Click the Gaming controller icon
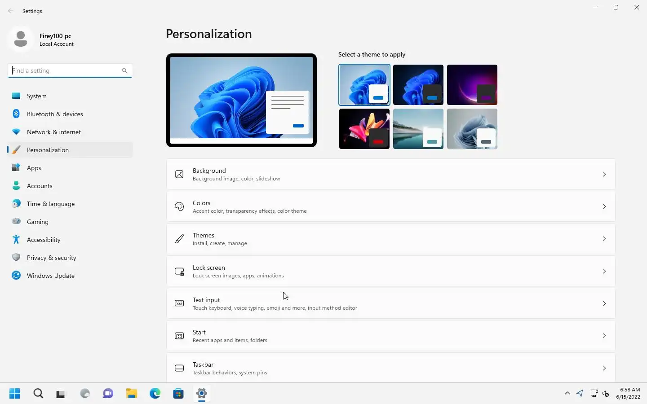This screenshot has width=647, height=404. 16,221
